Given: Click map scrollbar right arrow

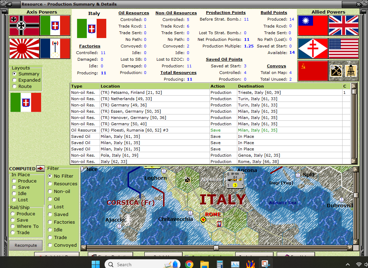Looking at the screenshot, I should [350, 248].
